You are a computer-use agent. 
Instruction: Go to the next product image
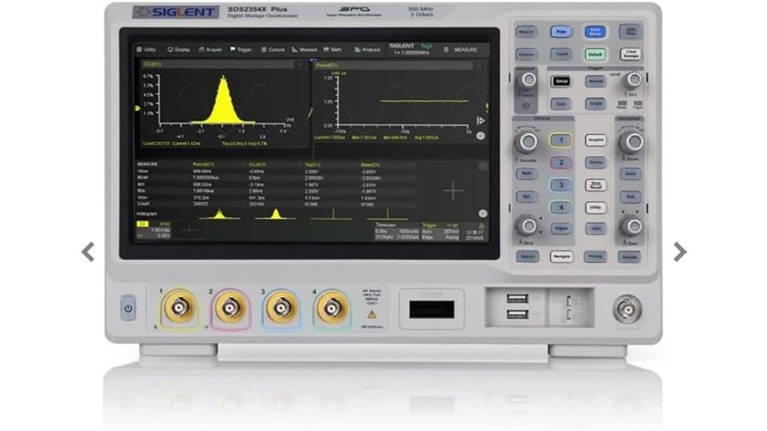pyautogui.click(x=679, y=252)
